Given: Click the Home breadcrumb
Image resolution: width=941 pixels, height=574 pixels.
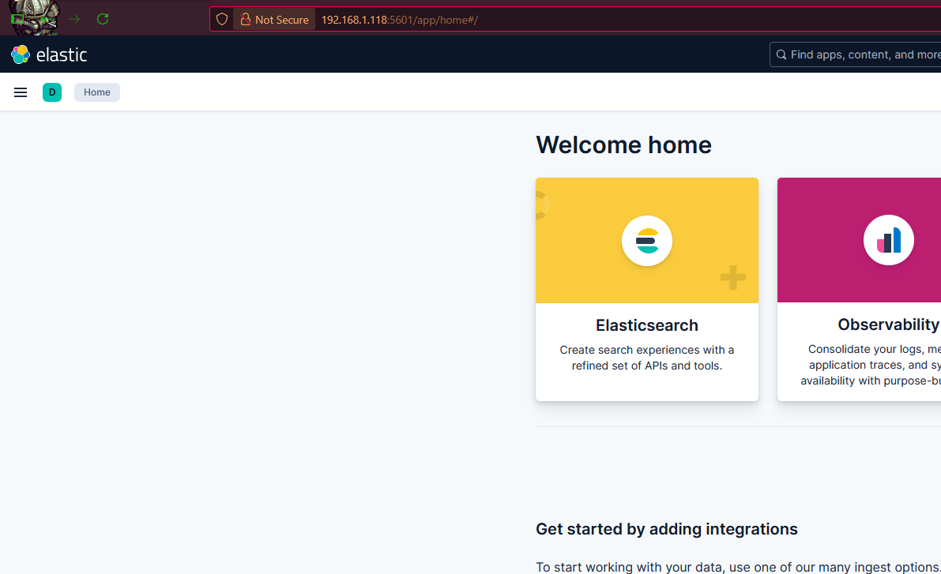Looking at the screenshot, I should [97, 92].
